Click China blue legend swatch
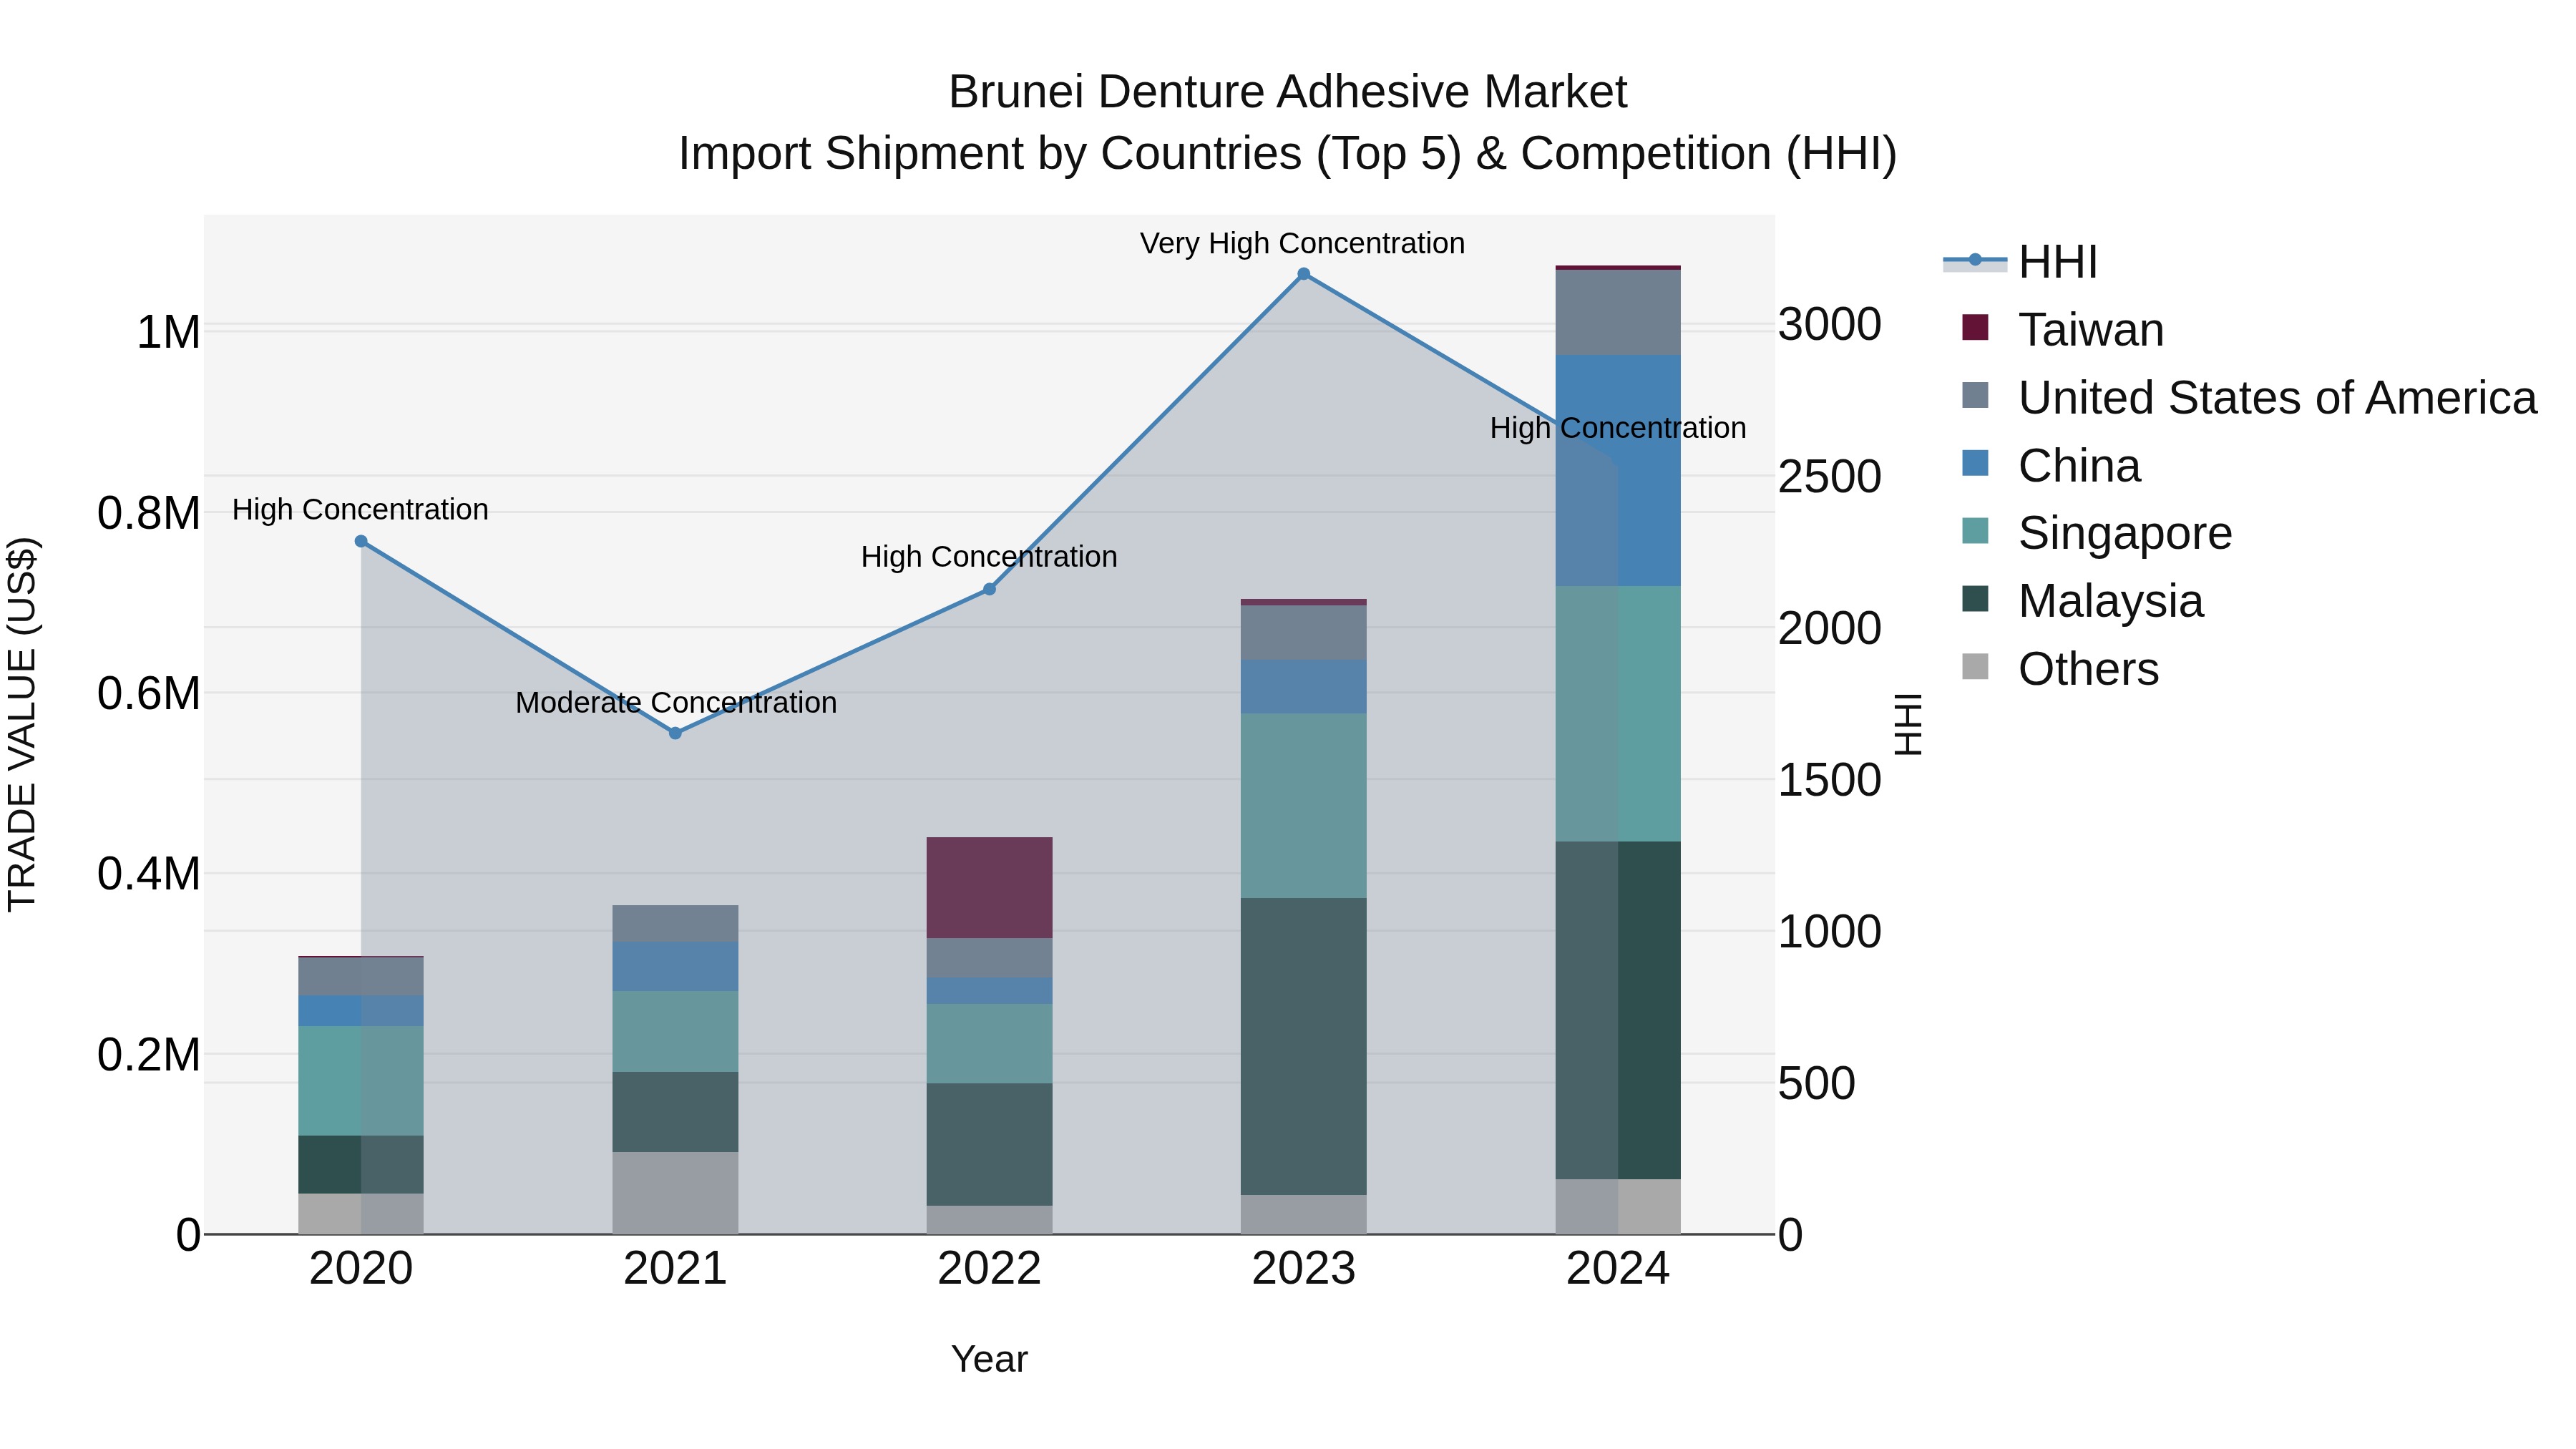The image size is (2576, 1449). [1975, 463]
